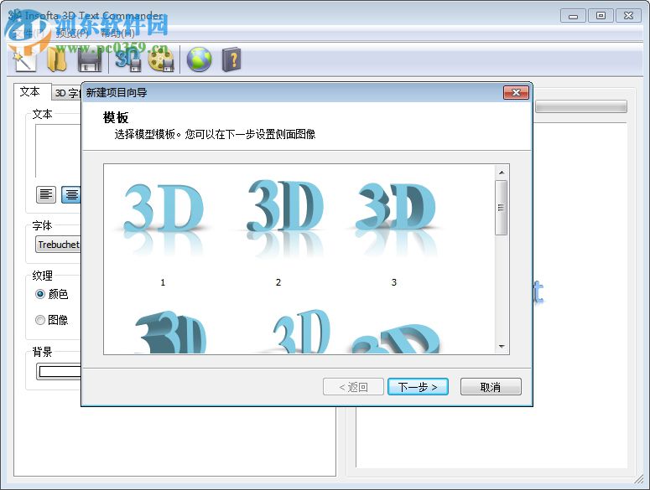
Task: Click the template list scrollbar thumb
Action: [502, 208]
